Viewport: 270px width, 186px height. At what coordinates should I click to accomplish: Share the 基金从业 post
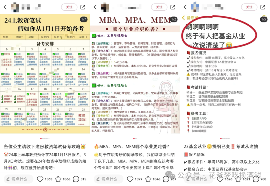tap(263, 7)
